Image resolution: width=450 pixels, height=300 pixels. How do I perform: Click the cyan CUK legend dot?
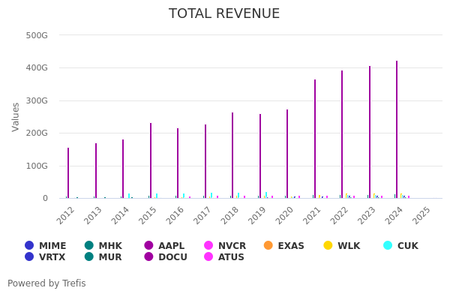(x=388, y=245)
